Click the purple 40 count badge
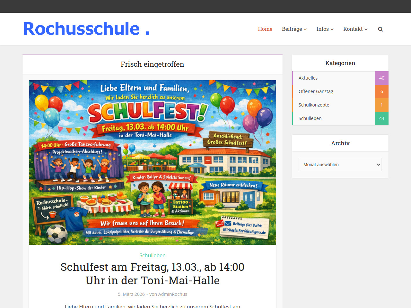The image size is (411, 308). 382,78
